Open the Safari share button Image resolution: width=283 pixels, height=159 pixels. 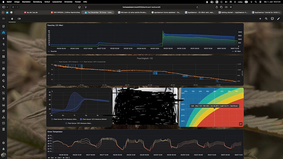click(x=217, y=7)
